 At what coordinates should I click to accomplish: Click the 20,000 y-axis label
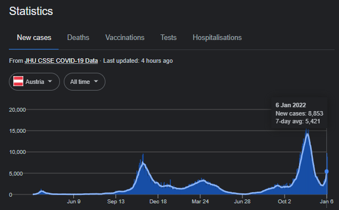coord(17,110)
